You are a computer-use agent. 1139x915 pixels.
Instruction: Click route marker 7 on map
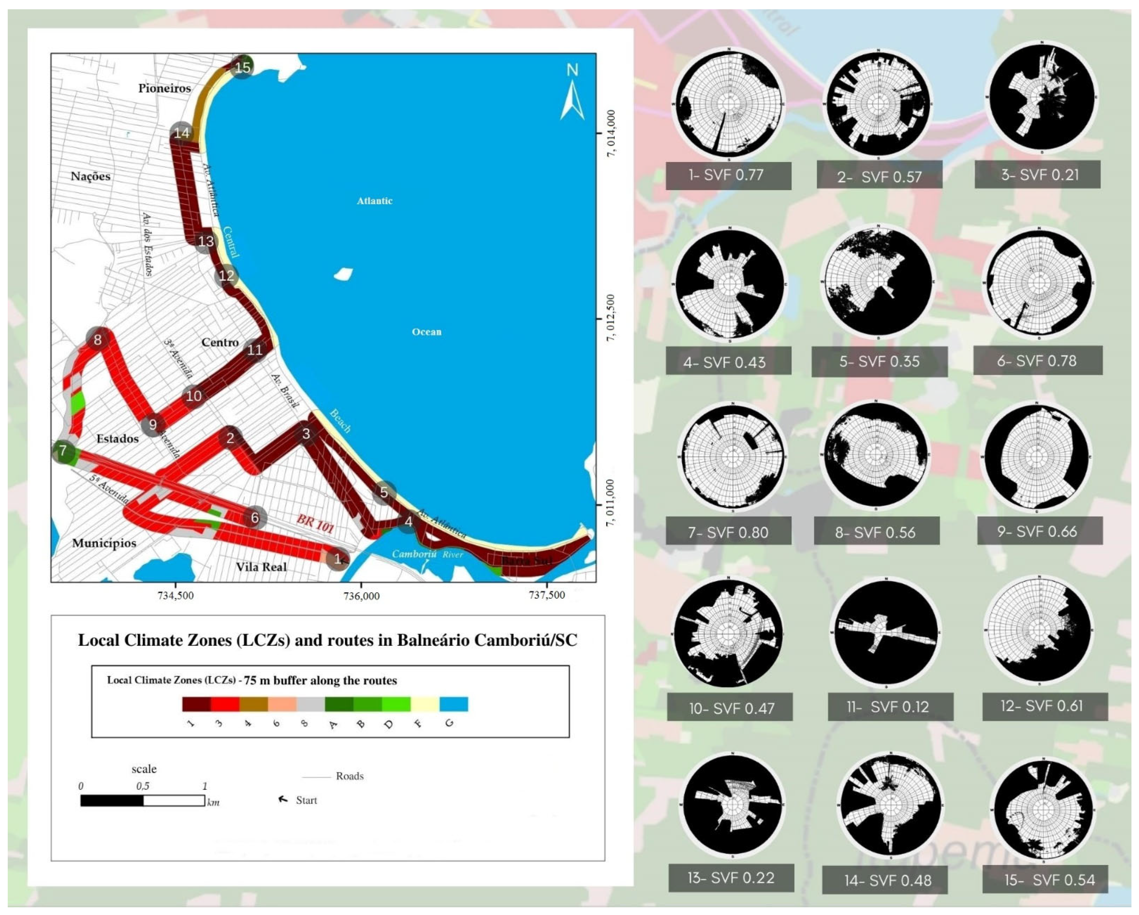tap(63, 451)
